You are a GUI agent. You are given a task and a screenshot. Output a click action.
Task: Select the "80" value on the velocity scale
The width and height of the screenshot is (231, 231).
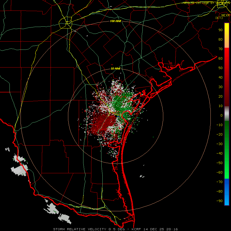click(220, 40)
